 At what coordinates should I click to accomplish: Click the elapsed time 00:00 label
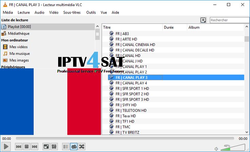(6, 139)
